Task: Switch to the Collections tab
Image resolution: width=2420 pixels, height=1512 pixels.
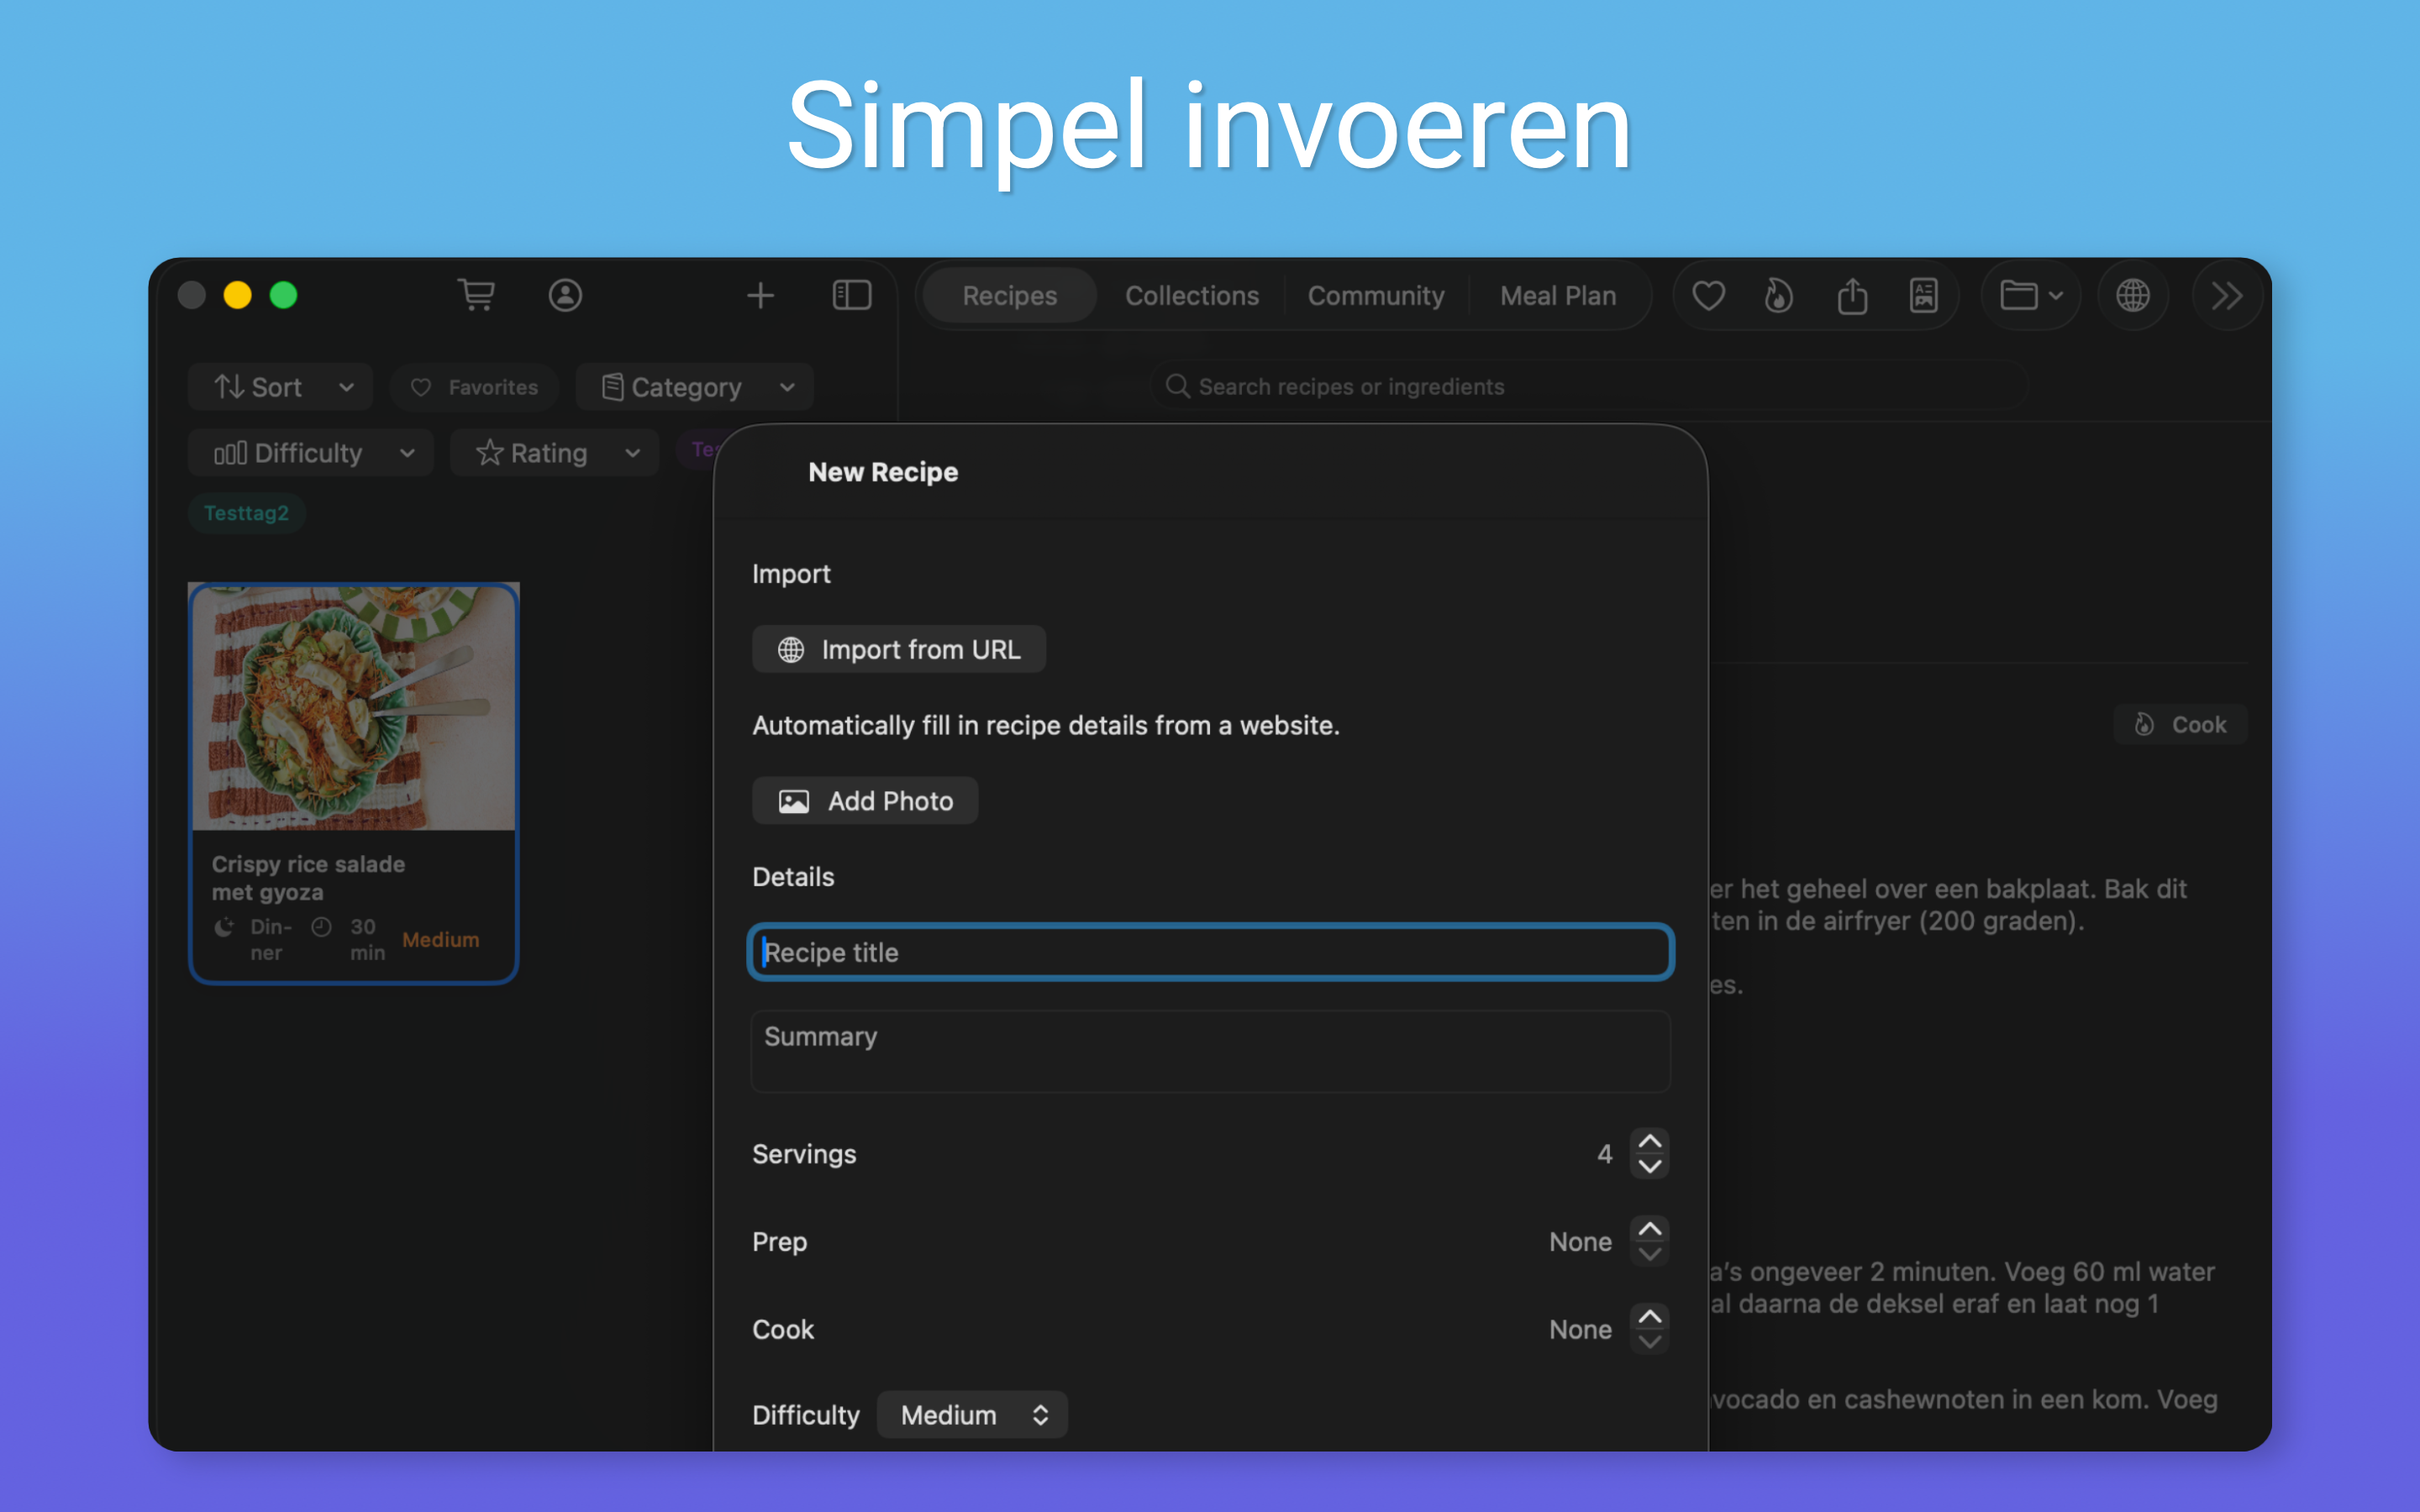Action: tap(1192, 296)
